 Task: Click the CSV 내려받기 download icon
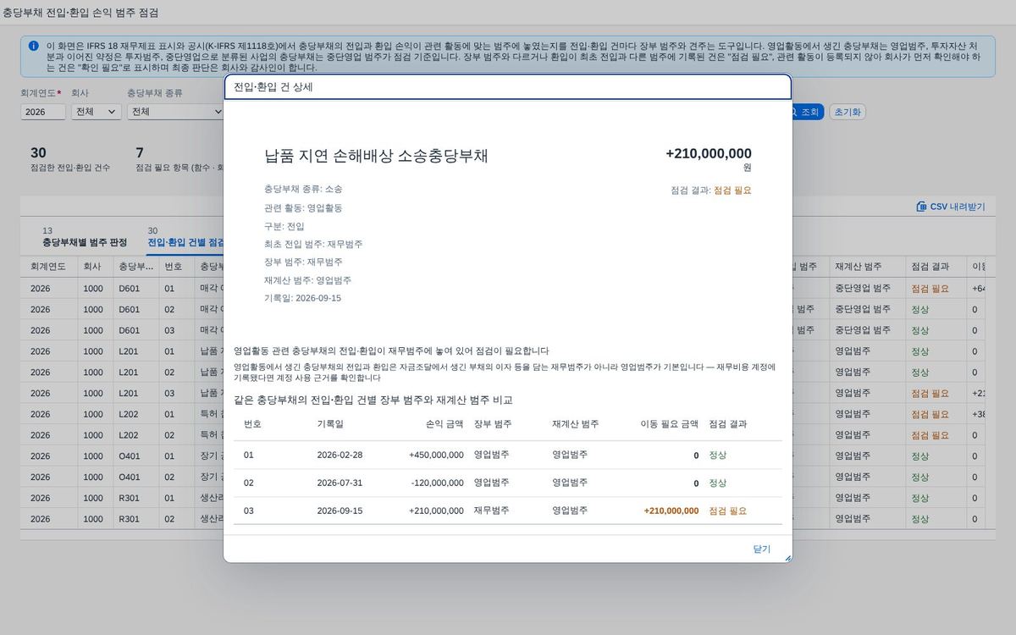(x=921, y=207)
